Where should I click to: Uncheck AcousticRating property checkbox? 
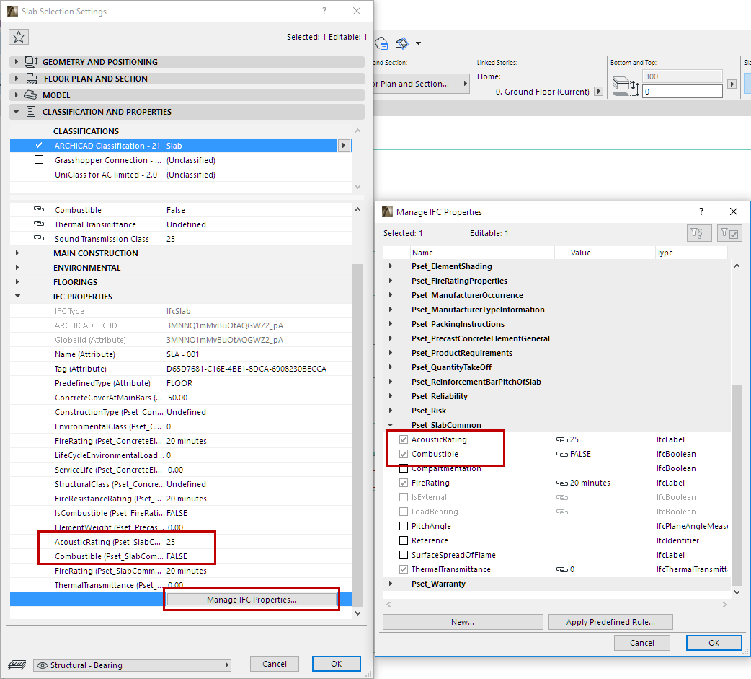coord(404,439)
